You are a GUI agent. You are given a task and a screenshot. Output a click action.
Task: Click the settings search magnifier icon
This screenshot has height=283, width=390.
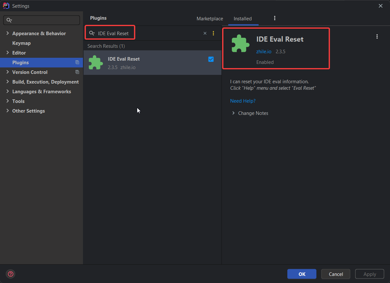pos(9,20)
